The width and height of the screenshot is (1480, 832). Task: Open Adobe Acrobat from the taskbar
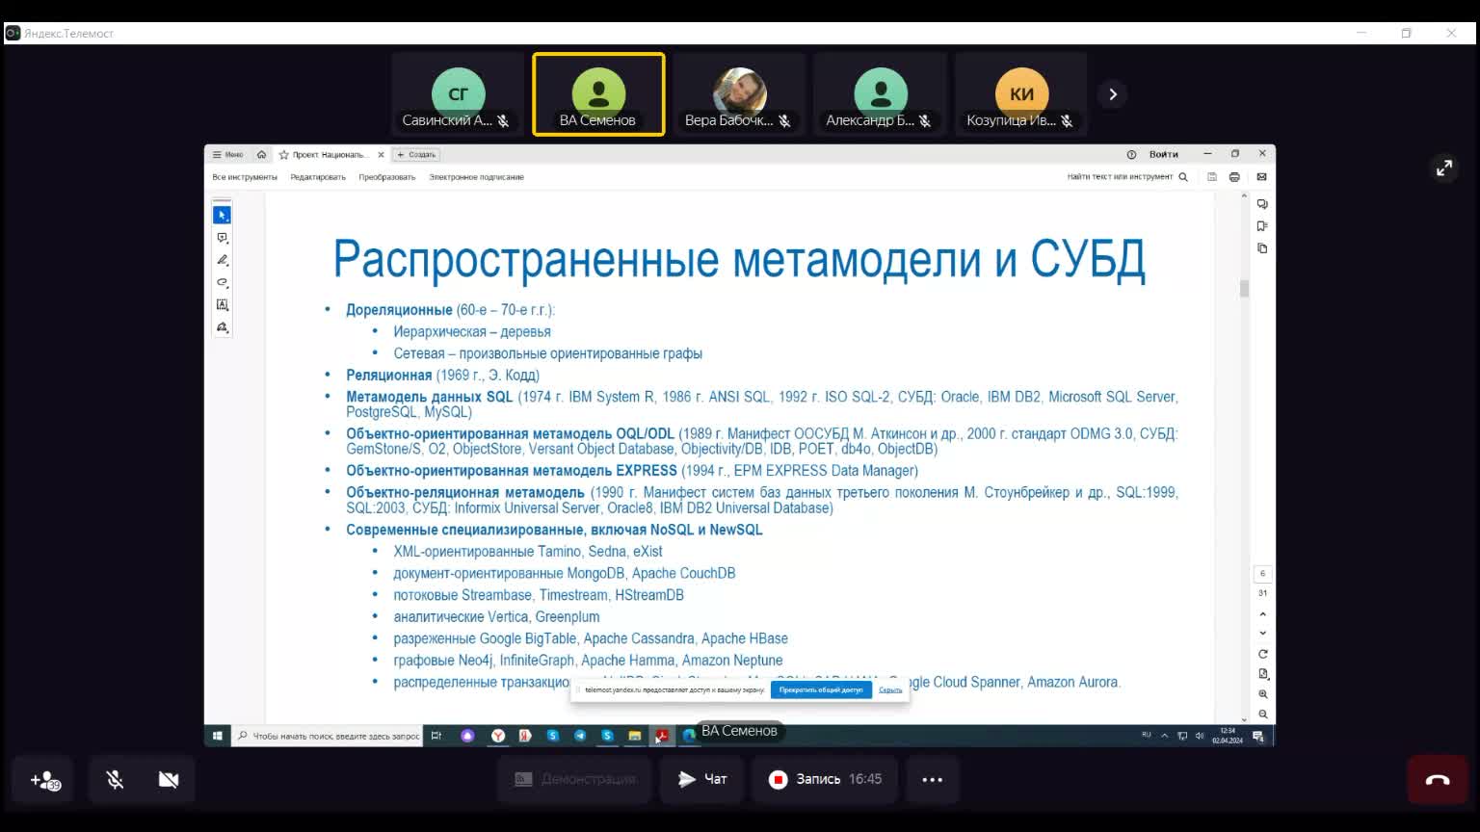coord(662,736)
